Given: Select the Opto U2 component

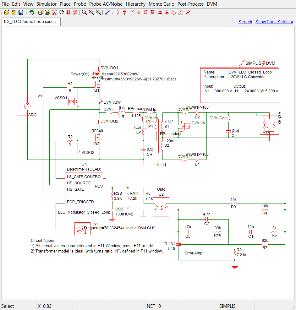Looking at the screenshot, I should [x=161, y=207].
